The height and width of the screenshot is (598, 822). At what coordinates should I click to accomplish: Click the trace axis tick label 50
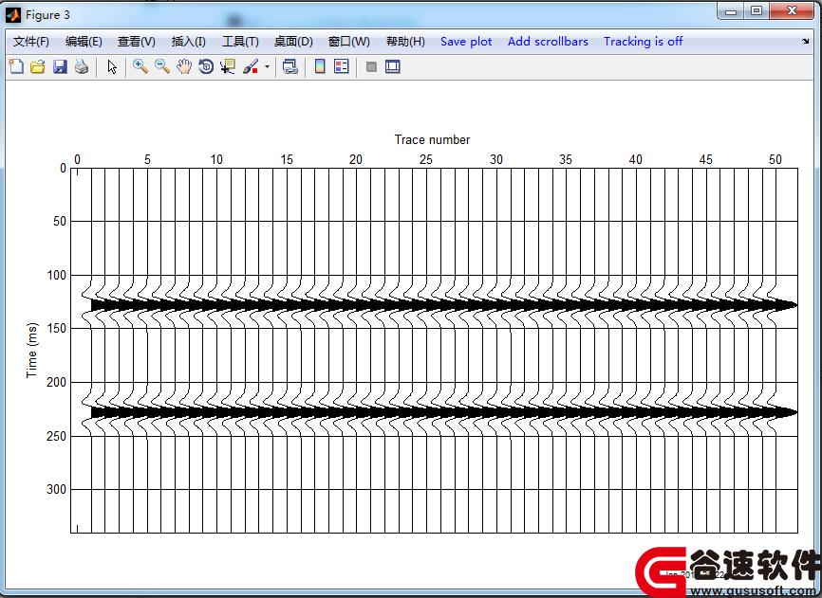(775, 159)
